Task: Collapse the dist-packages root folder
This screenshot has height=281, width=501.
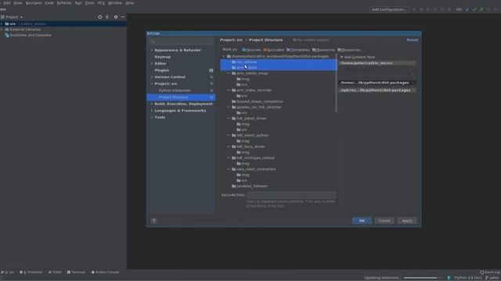Action: click(x=224, y=56)
